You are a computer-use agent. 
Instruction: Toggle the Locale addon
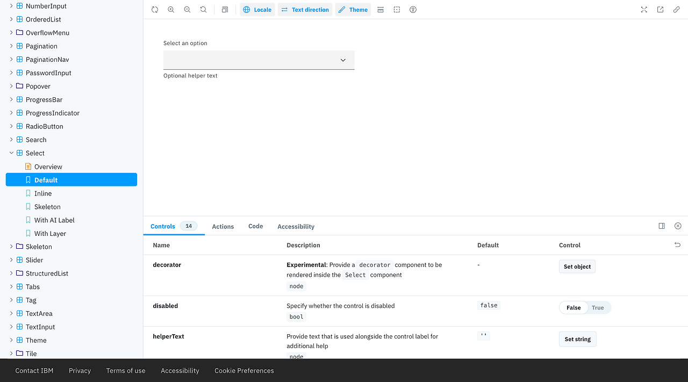(x=257, y=9)
